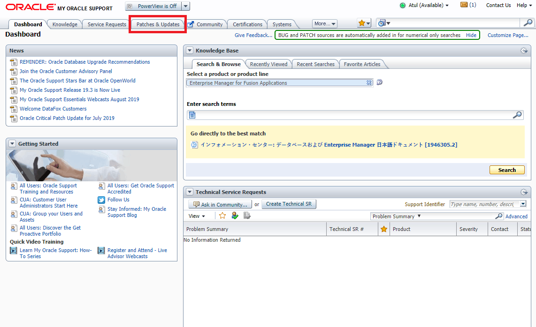Screen dimensions: 536x327
Task: Click the Getting Started tablet banner image
Action: (92, 165)
